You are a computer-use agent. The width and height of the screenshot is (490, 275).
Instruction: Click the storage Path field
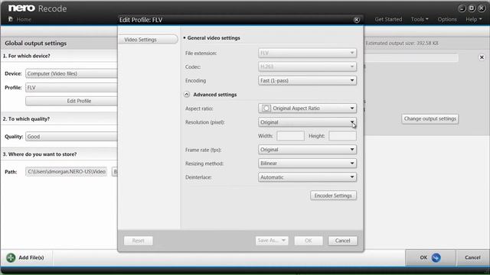pos(67,171)
